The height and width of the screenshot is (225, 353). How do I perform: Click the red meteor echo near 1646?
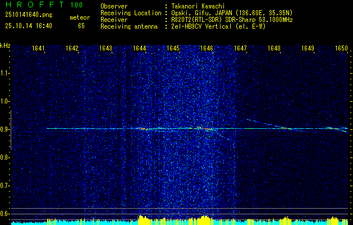(206, 128)
